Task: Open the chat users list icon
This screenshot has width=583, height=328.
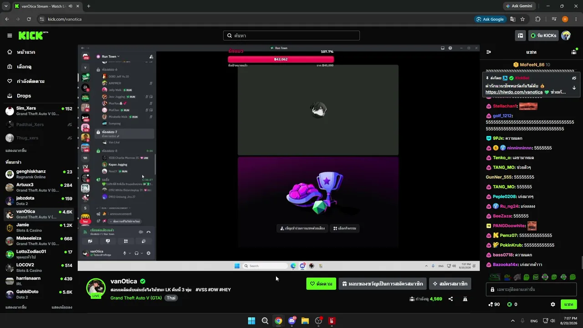Action: (x=574, y=52)
